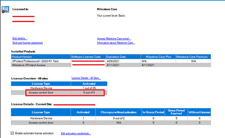Click the In Grace Period column header

click(153, 112)
